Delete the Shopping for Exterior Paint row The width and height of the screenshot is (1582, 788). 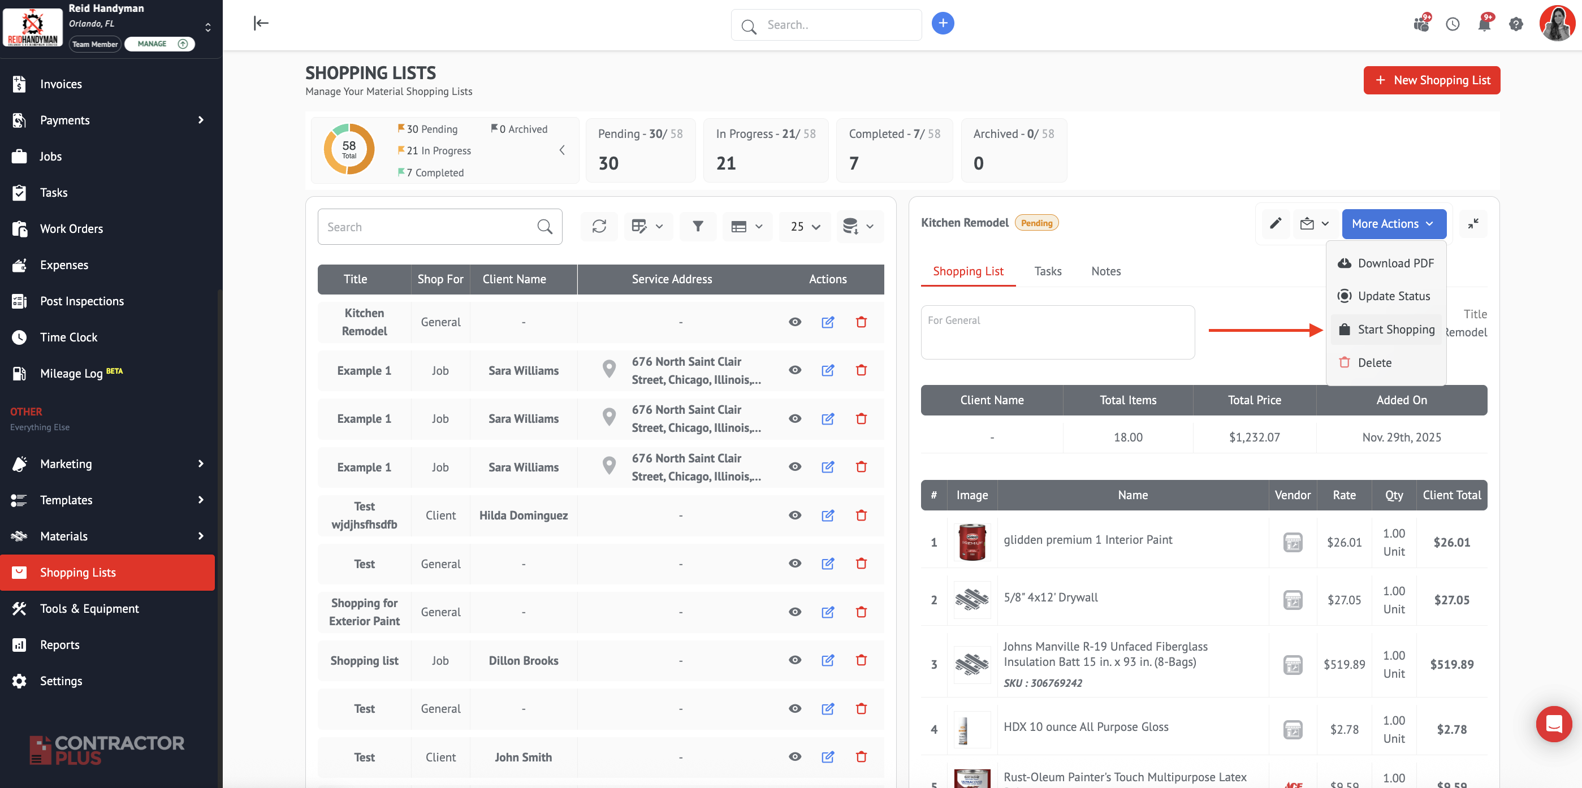861,612
